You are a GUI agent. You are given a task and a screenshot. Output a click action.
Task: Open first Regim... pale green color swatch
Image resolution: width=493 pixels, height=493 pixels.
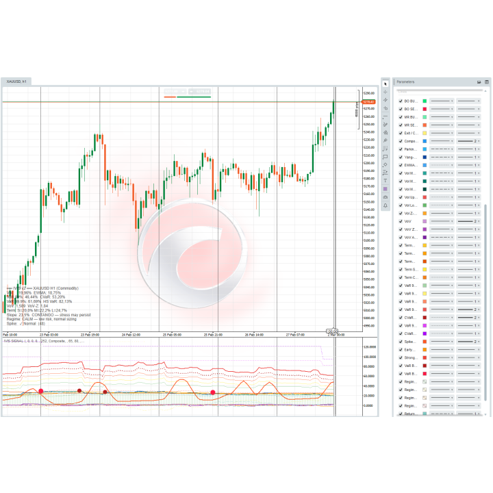(x=425, y=381)
